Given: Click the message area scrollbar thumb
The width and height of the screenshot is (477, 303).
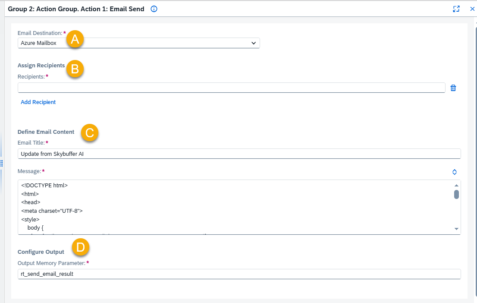Looking at the screenshot, I should [x=456, y=194].
